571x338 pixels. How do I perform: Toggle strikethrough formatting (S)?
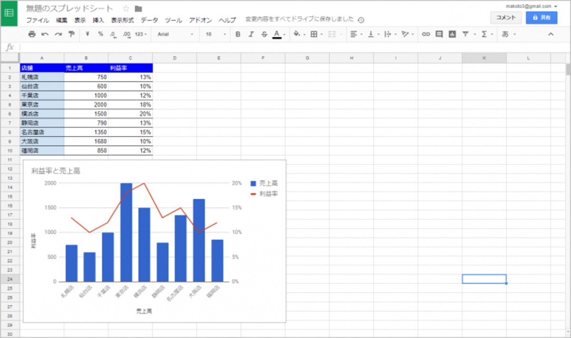pyautogui.click(x=264, y=34)
